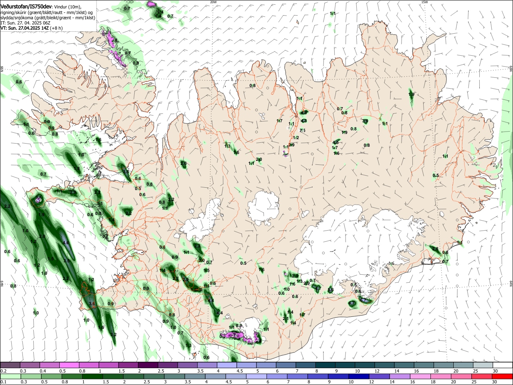
Task: Choose the 3–3.5 swatch in top legend row
Action: point(187,365)
